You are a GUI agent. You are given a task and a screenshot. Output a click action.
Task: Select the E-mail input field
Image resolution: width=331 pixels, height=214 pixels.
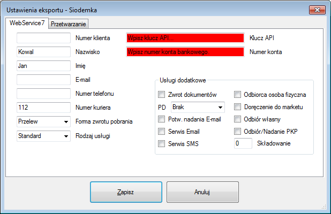coord(43,80)
